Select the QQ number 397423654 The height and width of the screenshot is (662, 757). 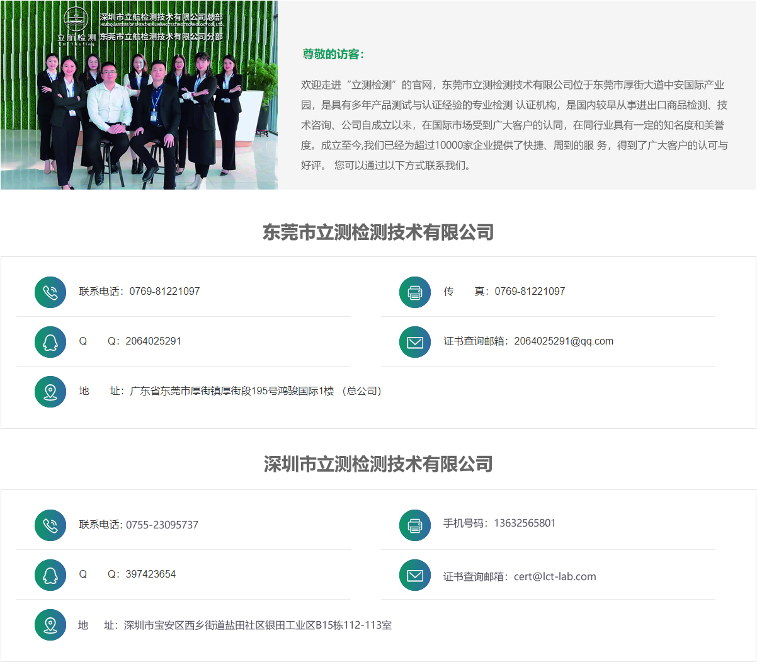pyautogui.click(x=151, y=574)
